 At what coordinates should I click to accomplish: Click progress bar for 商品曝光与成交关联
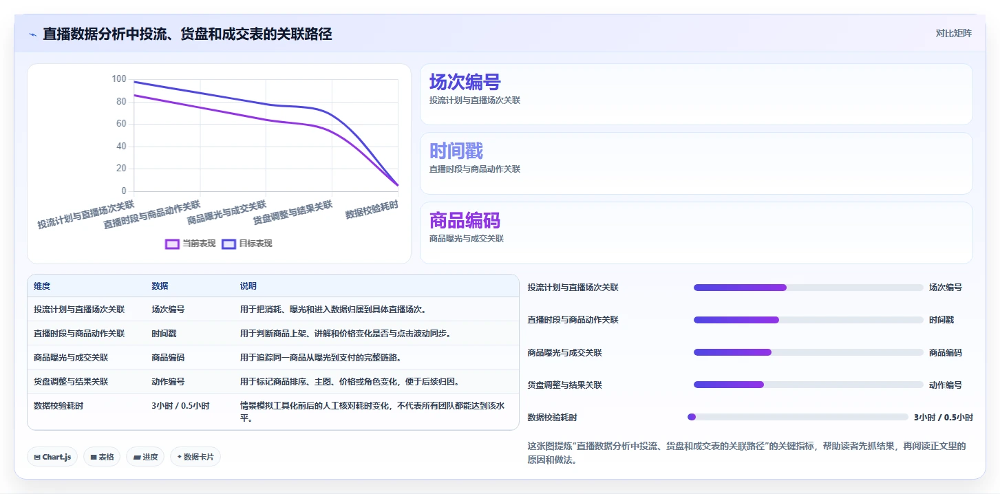[808, 352]
